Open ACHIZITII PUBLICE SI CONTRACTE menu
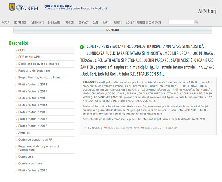Screen dimensions: 222x182 [144, 22]
